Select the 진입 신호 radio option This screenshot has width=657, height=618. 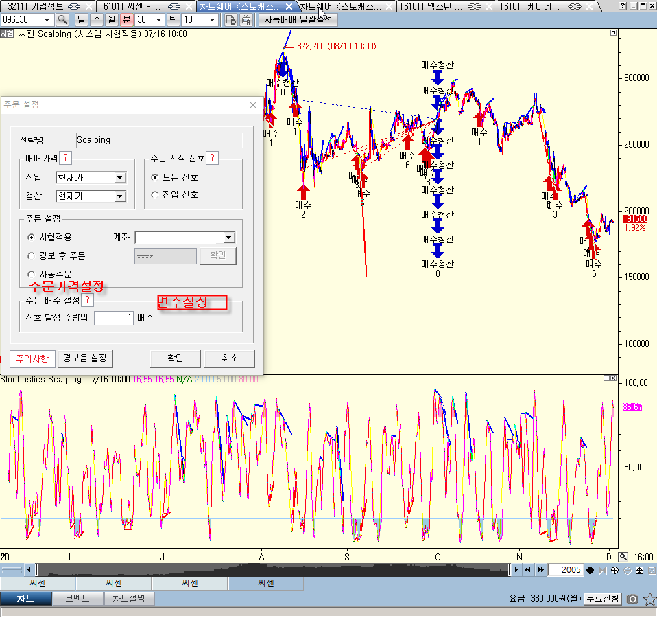click(x=155, y=194)
